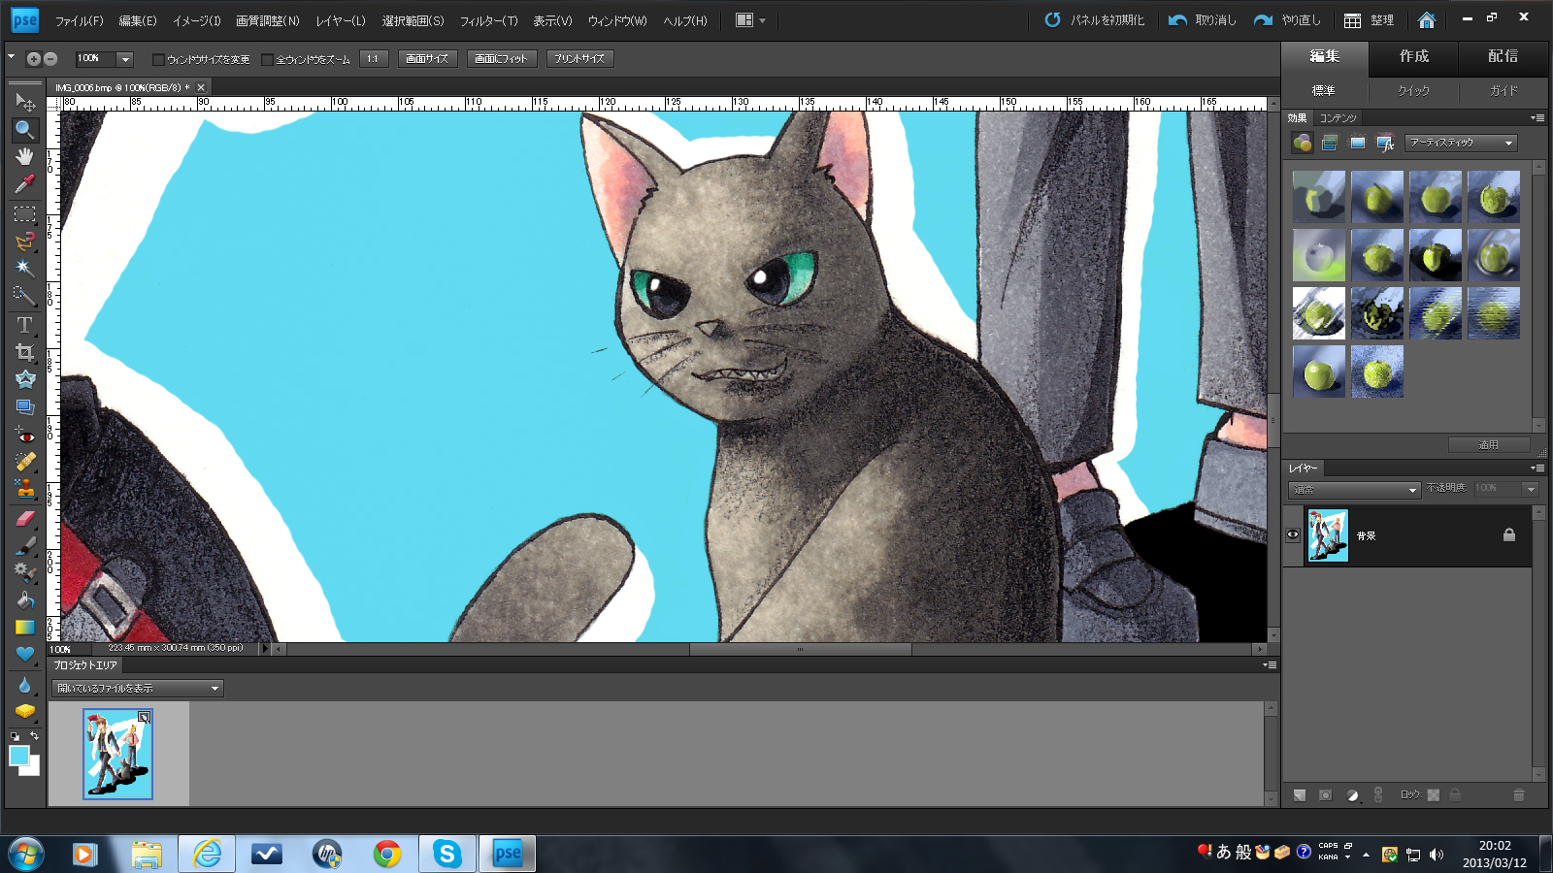Viewport: 1553px width, 873px height.
Task: Expand the アーティスティック effects category dropdown
Action: (x=1508, y=143)
